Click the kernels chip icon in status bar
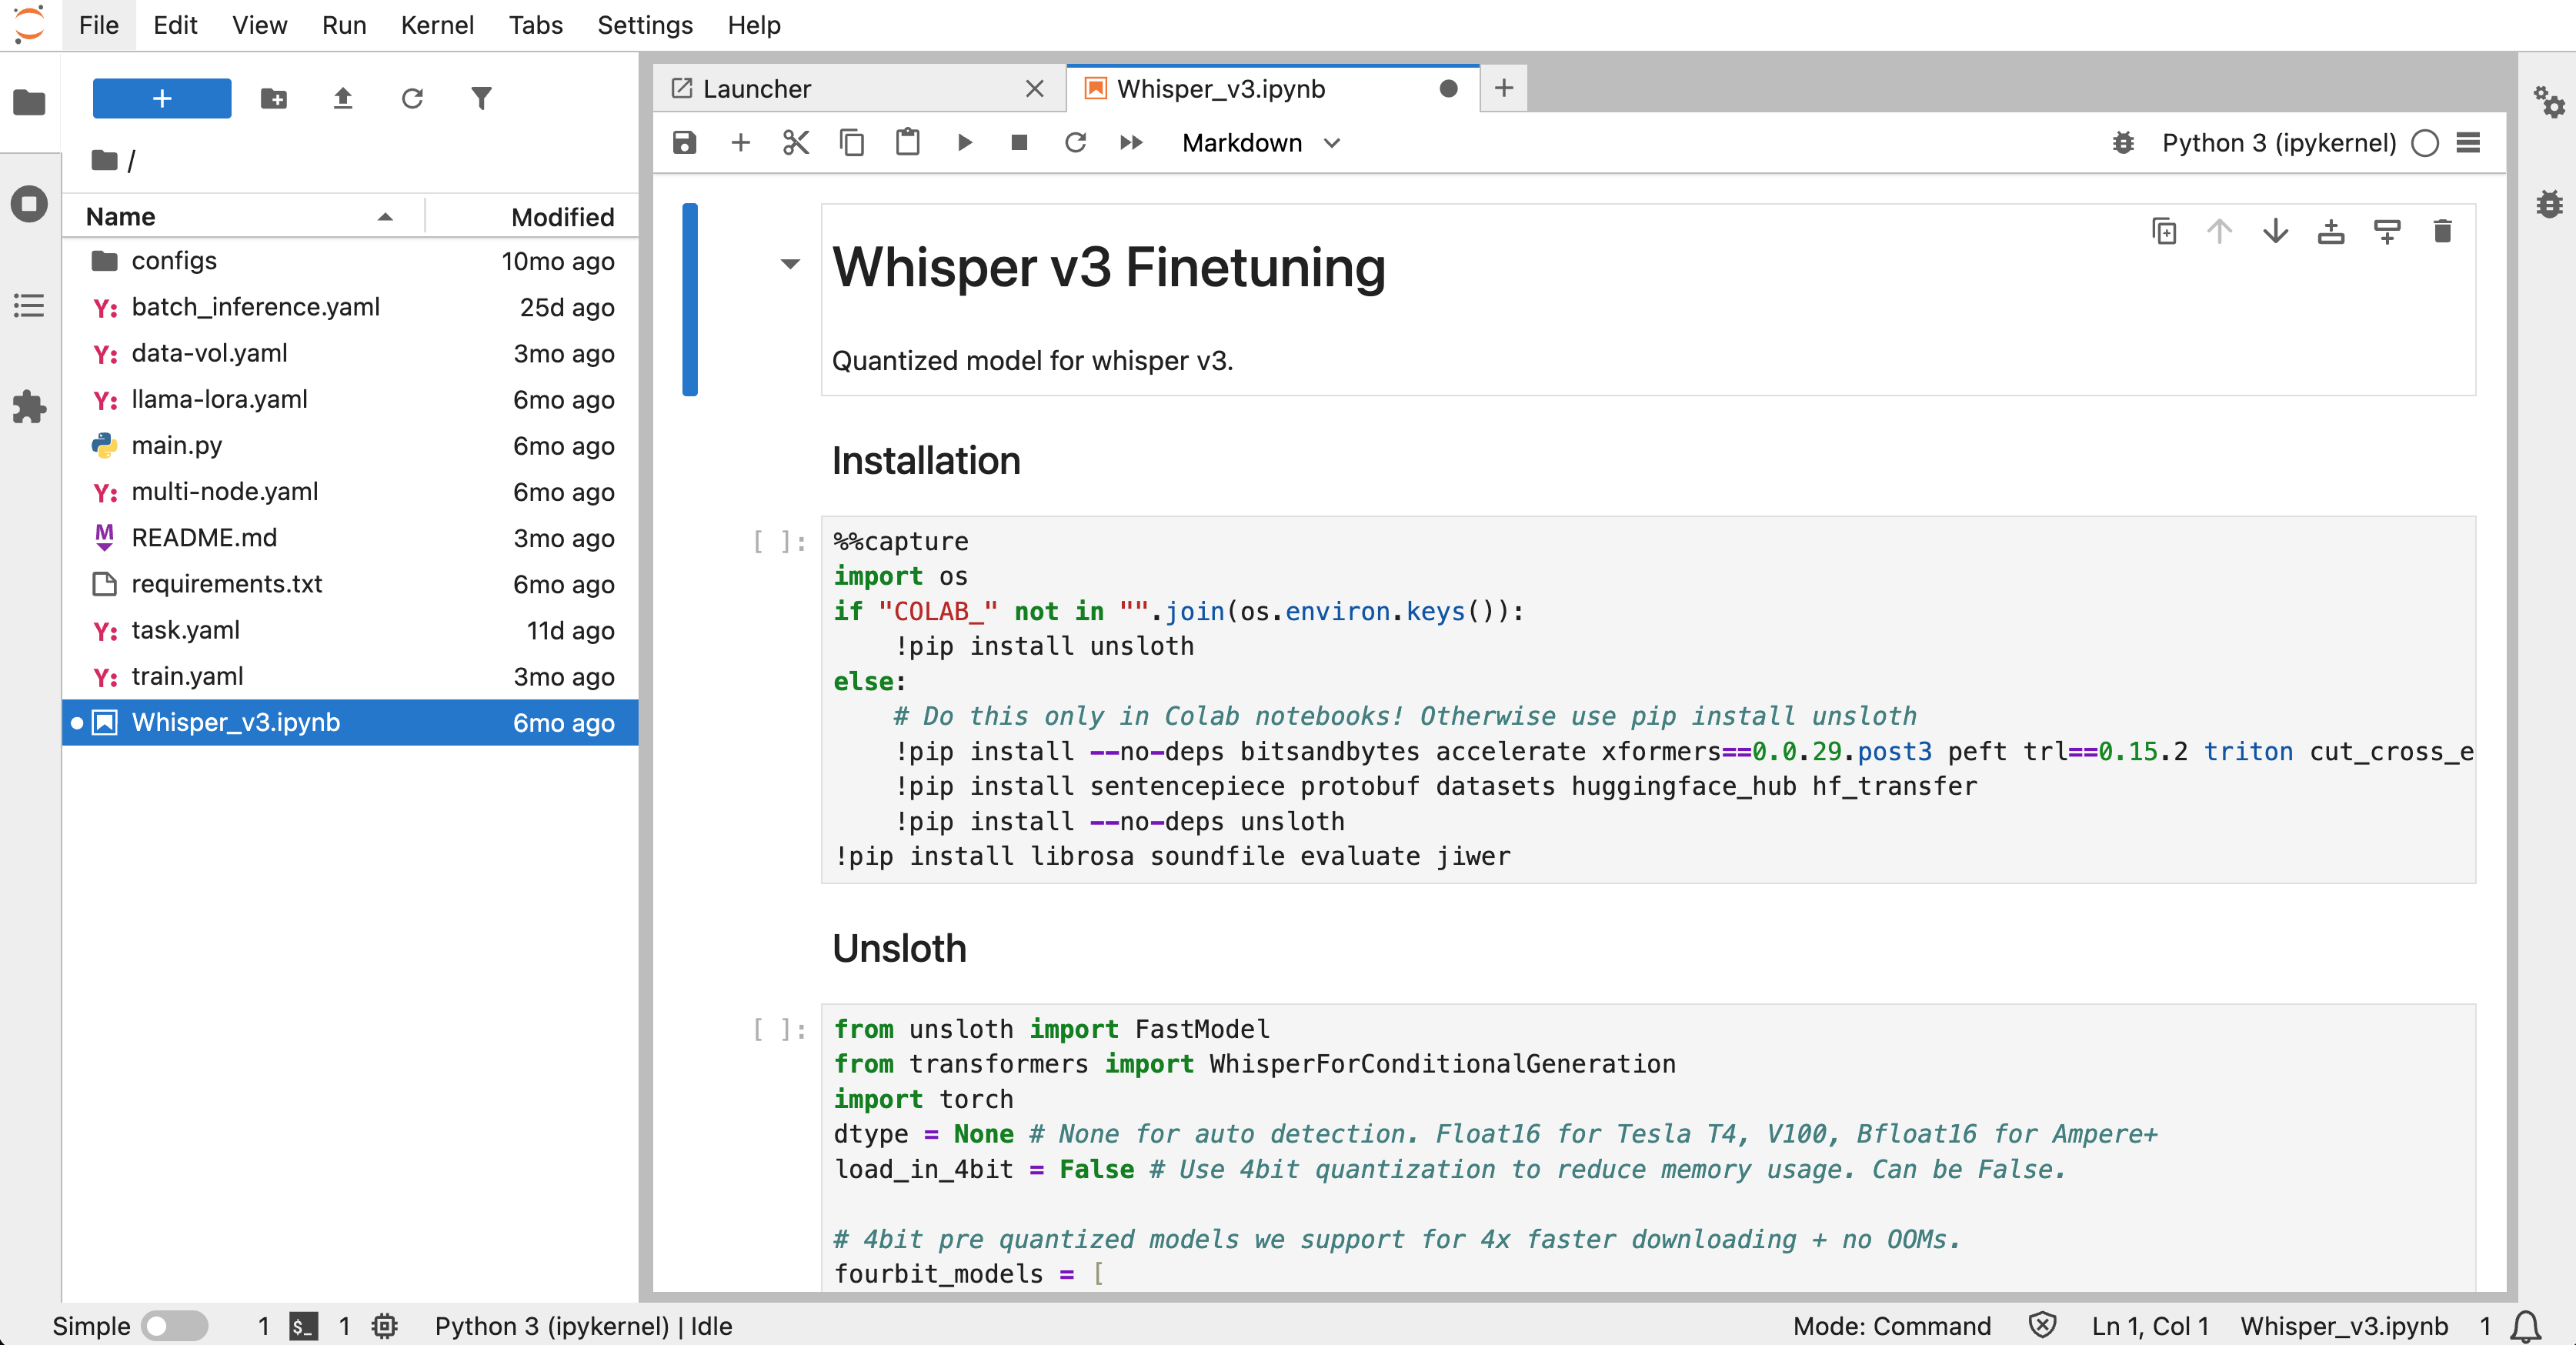 pyautogui.click(x=384, y=1326)
